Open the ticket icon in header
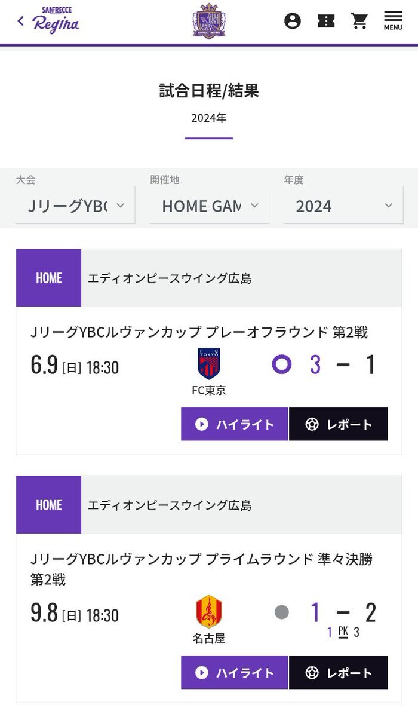This screenshot has width=418, height=717. click(x=326, y=22)
